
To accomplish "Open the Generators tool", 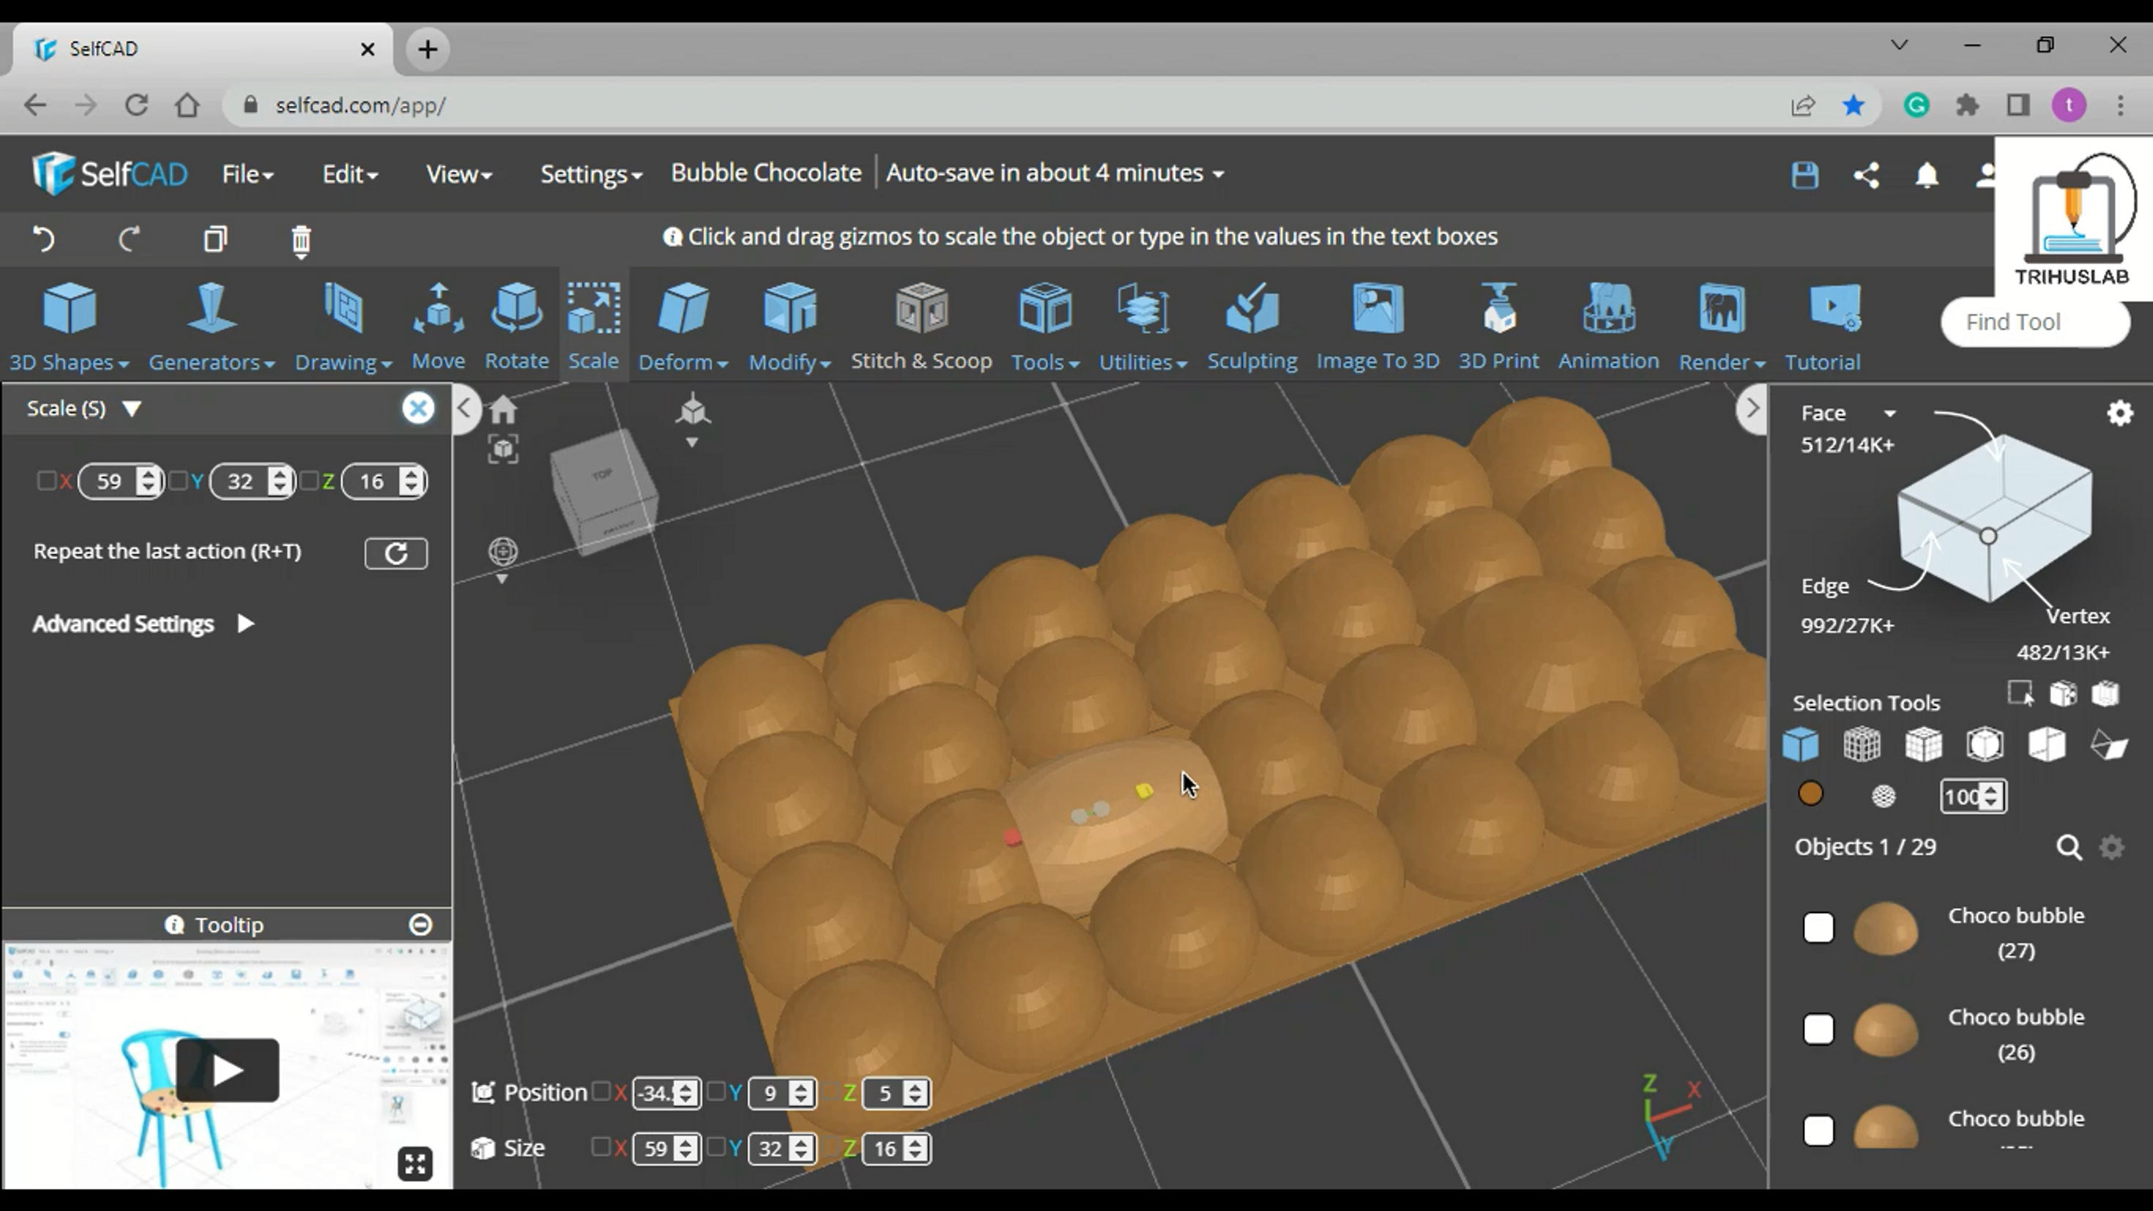I will [x=212, y=327].
